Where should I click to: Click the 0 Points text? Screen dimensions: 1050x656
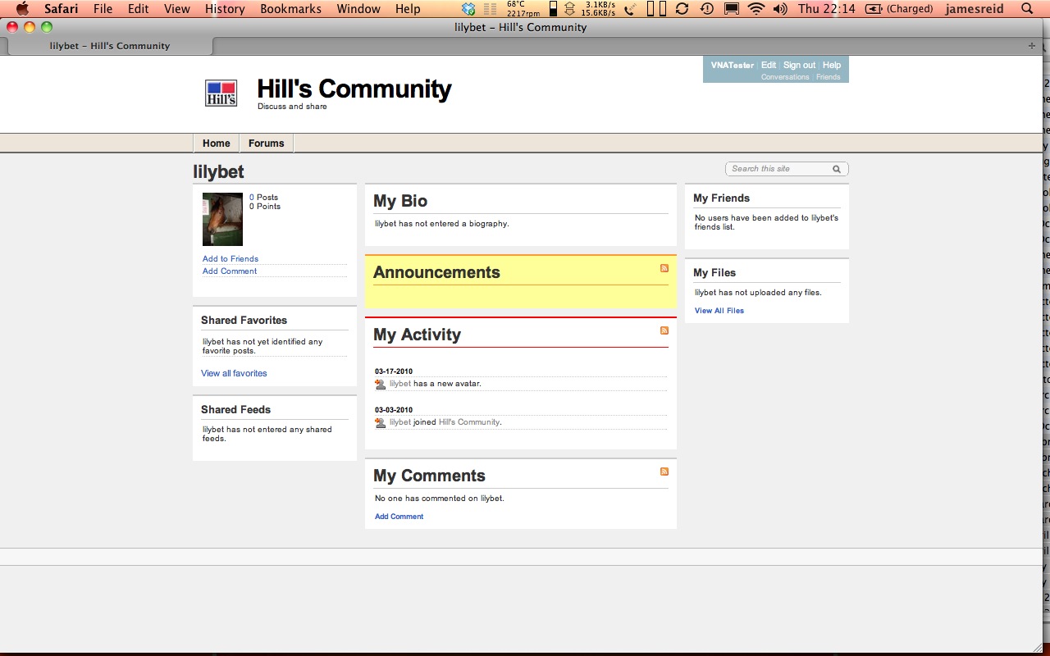coord(265,207)
